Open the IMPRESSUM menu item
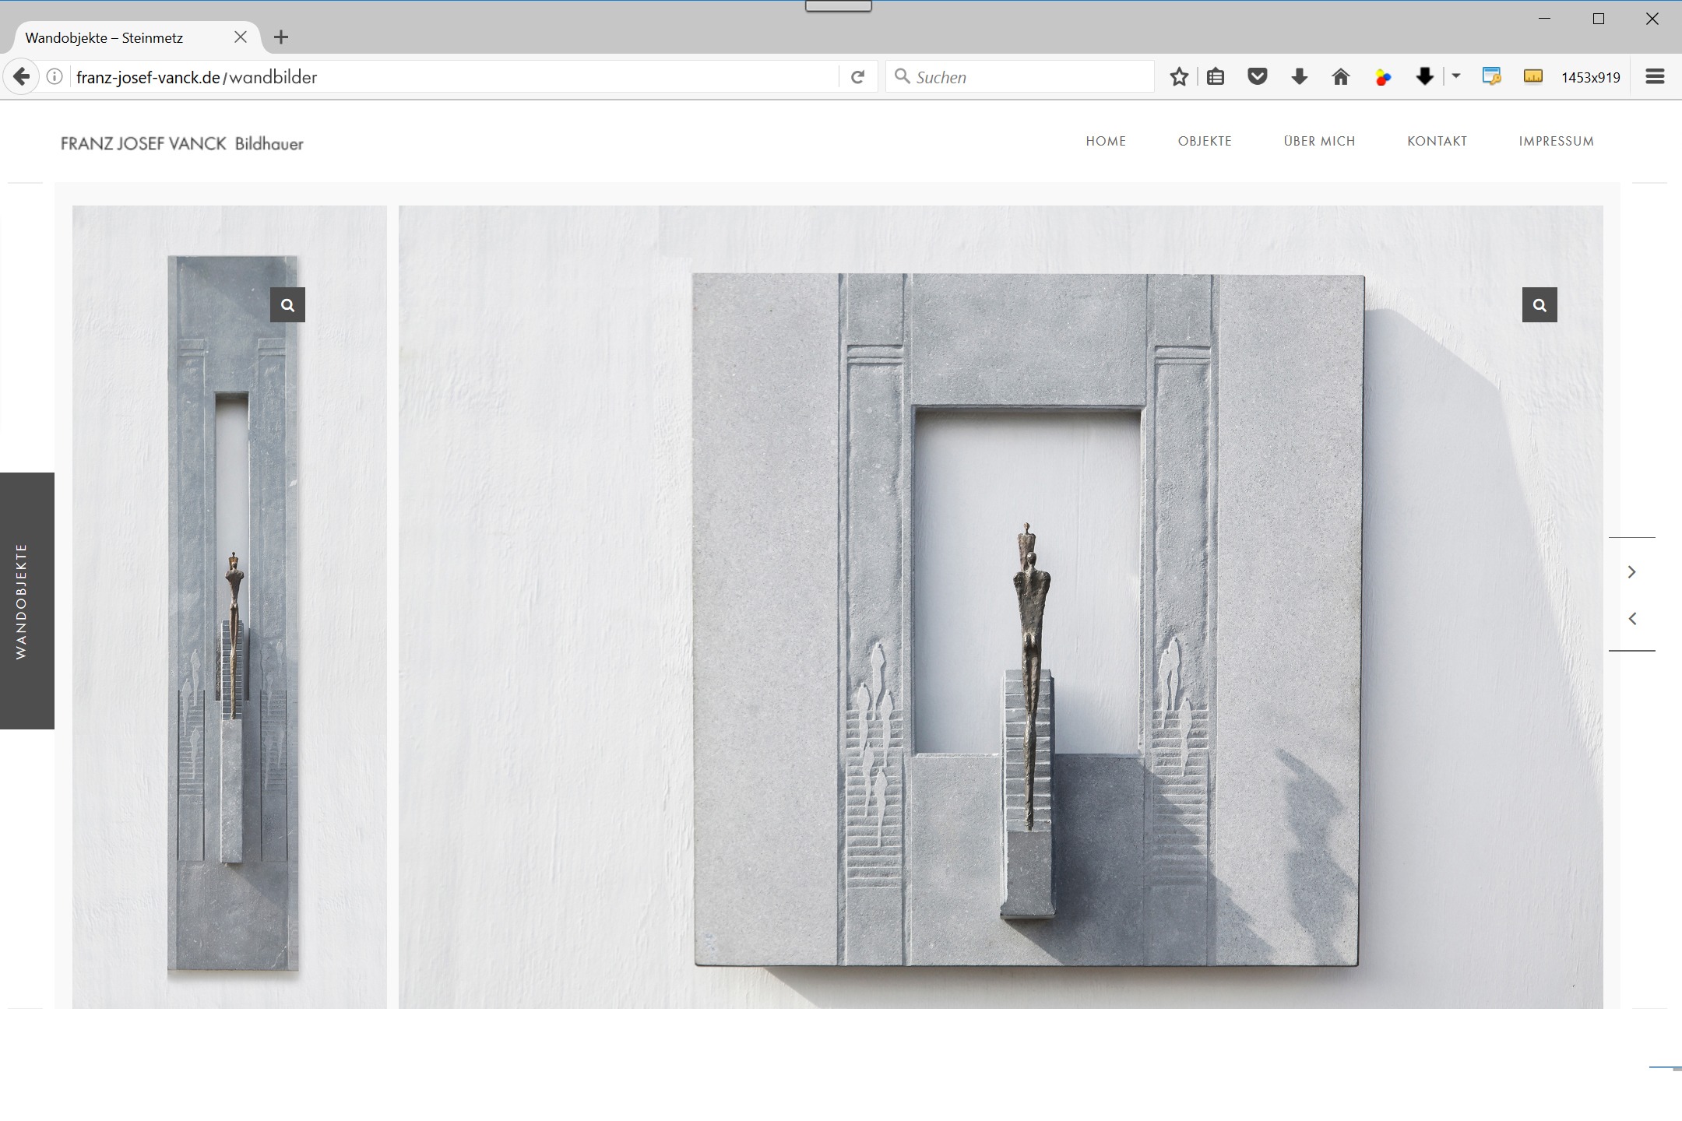Image resolution: width=1682 pixels, height=1121 pixels. point(1556,141)
